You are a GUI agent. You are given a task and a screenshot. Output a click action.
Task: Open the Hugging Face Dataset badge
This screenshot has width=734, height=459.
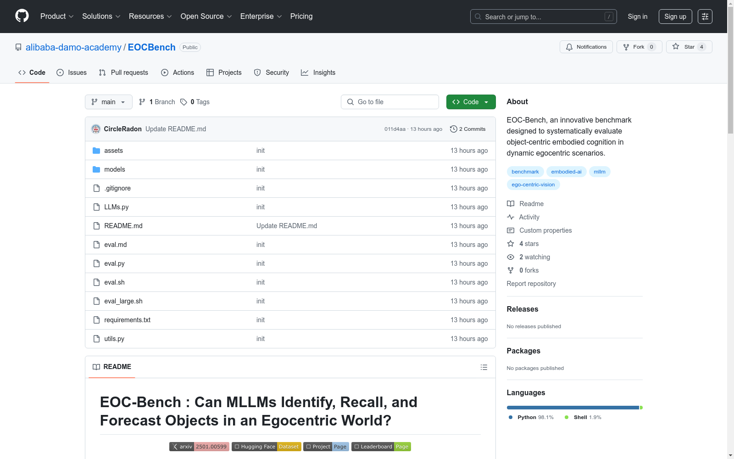click(267, 447)
